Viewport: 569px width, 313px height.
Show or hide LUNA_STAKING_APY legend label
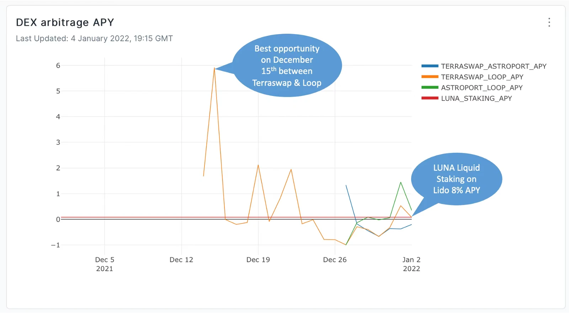click(476, 98)
